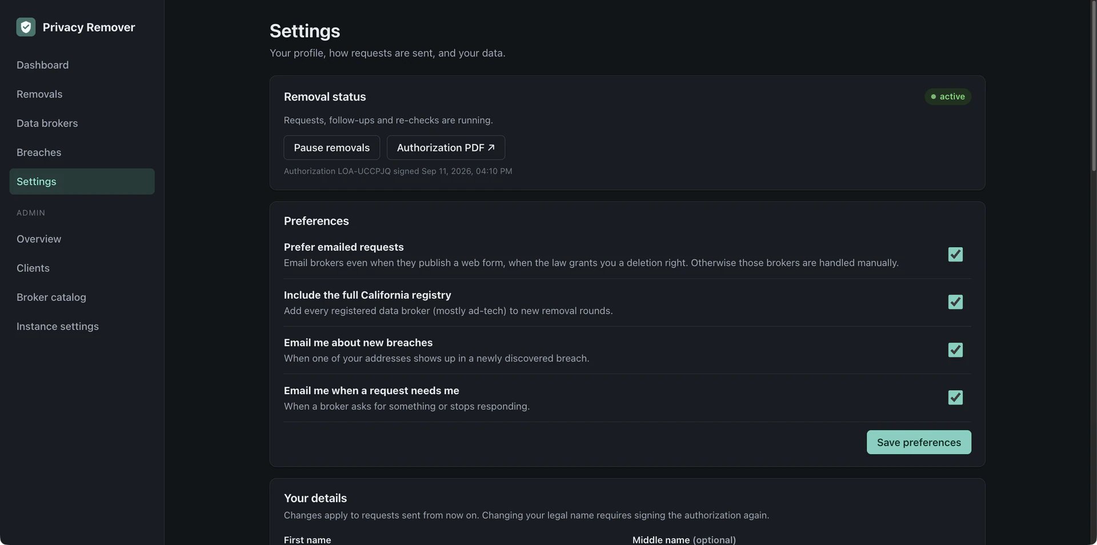Open Data brokers section
1097x545 pixels.
(82, 123)
